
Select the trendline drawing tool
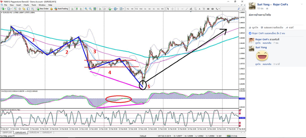coord(187,9)
